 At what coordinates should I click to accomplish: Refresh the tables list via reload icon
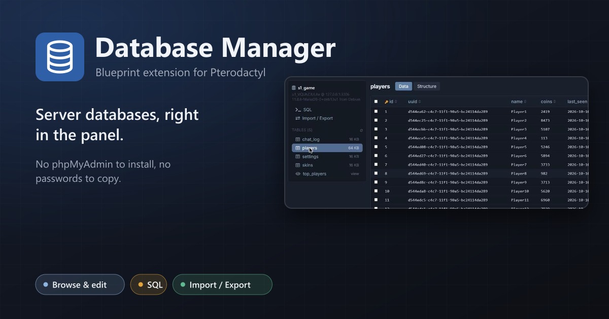[361, 130]
